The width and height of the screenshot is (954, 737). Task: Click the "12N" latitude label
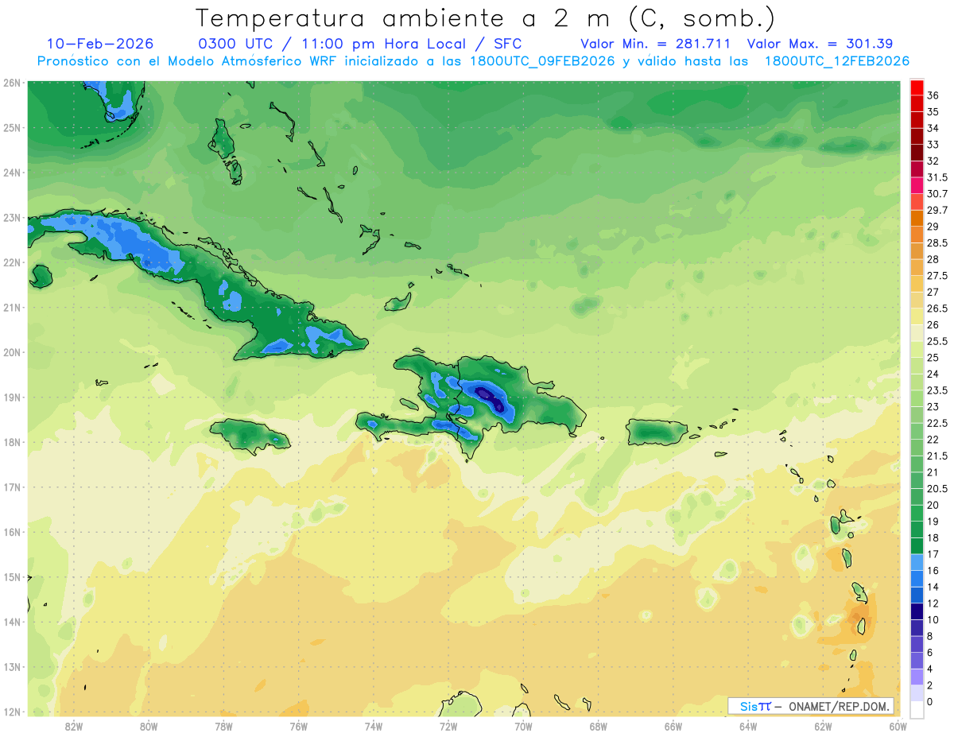point(12,712)
